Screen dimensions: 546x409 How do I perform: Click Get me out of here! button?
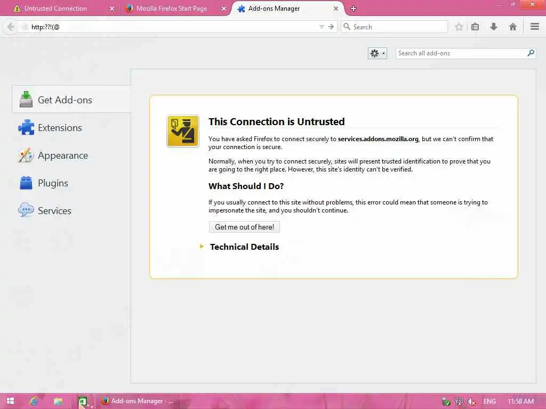click(x=244, y=227)
